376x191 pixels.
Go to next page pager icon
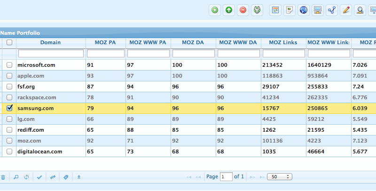point(252,177)
